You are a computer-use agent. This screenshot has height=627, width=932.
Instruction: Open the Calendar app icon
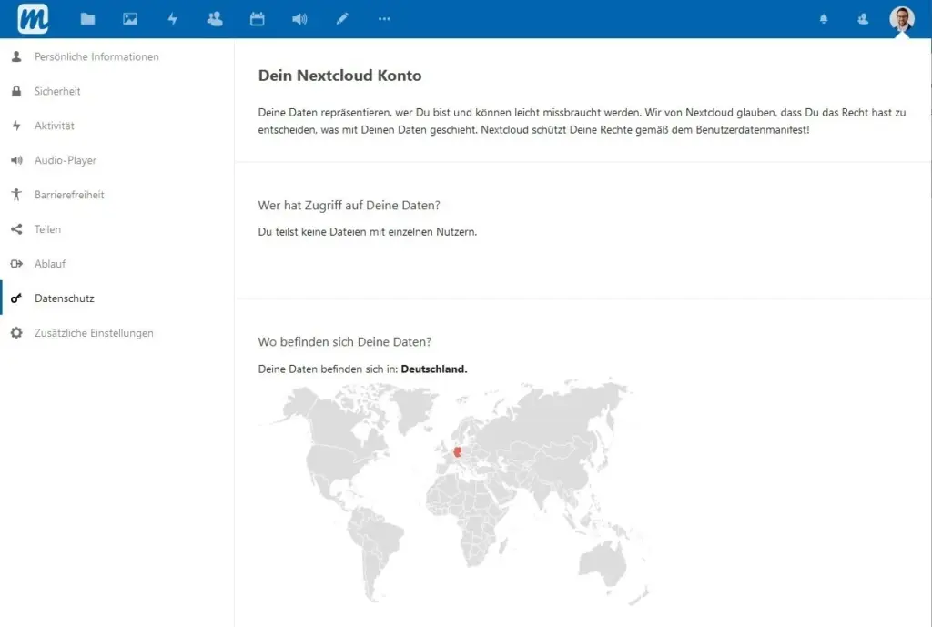pyautogui.click(x=258, y=19)
